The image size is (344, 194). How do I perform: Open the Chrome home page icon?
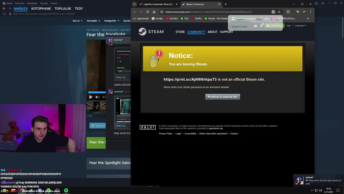pyautogui.click(x=154, y=12)
